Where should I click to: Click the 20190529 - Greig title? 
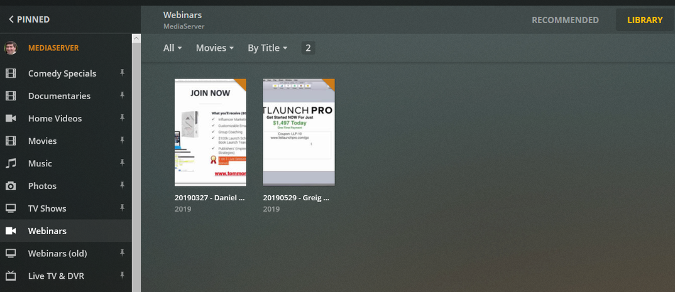(297, 198)
